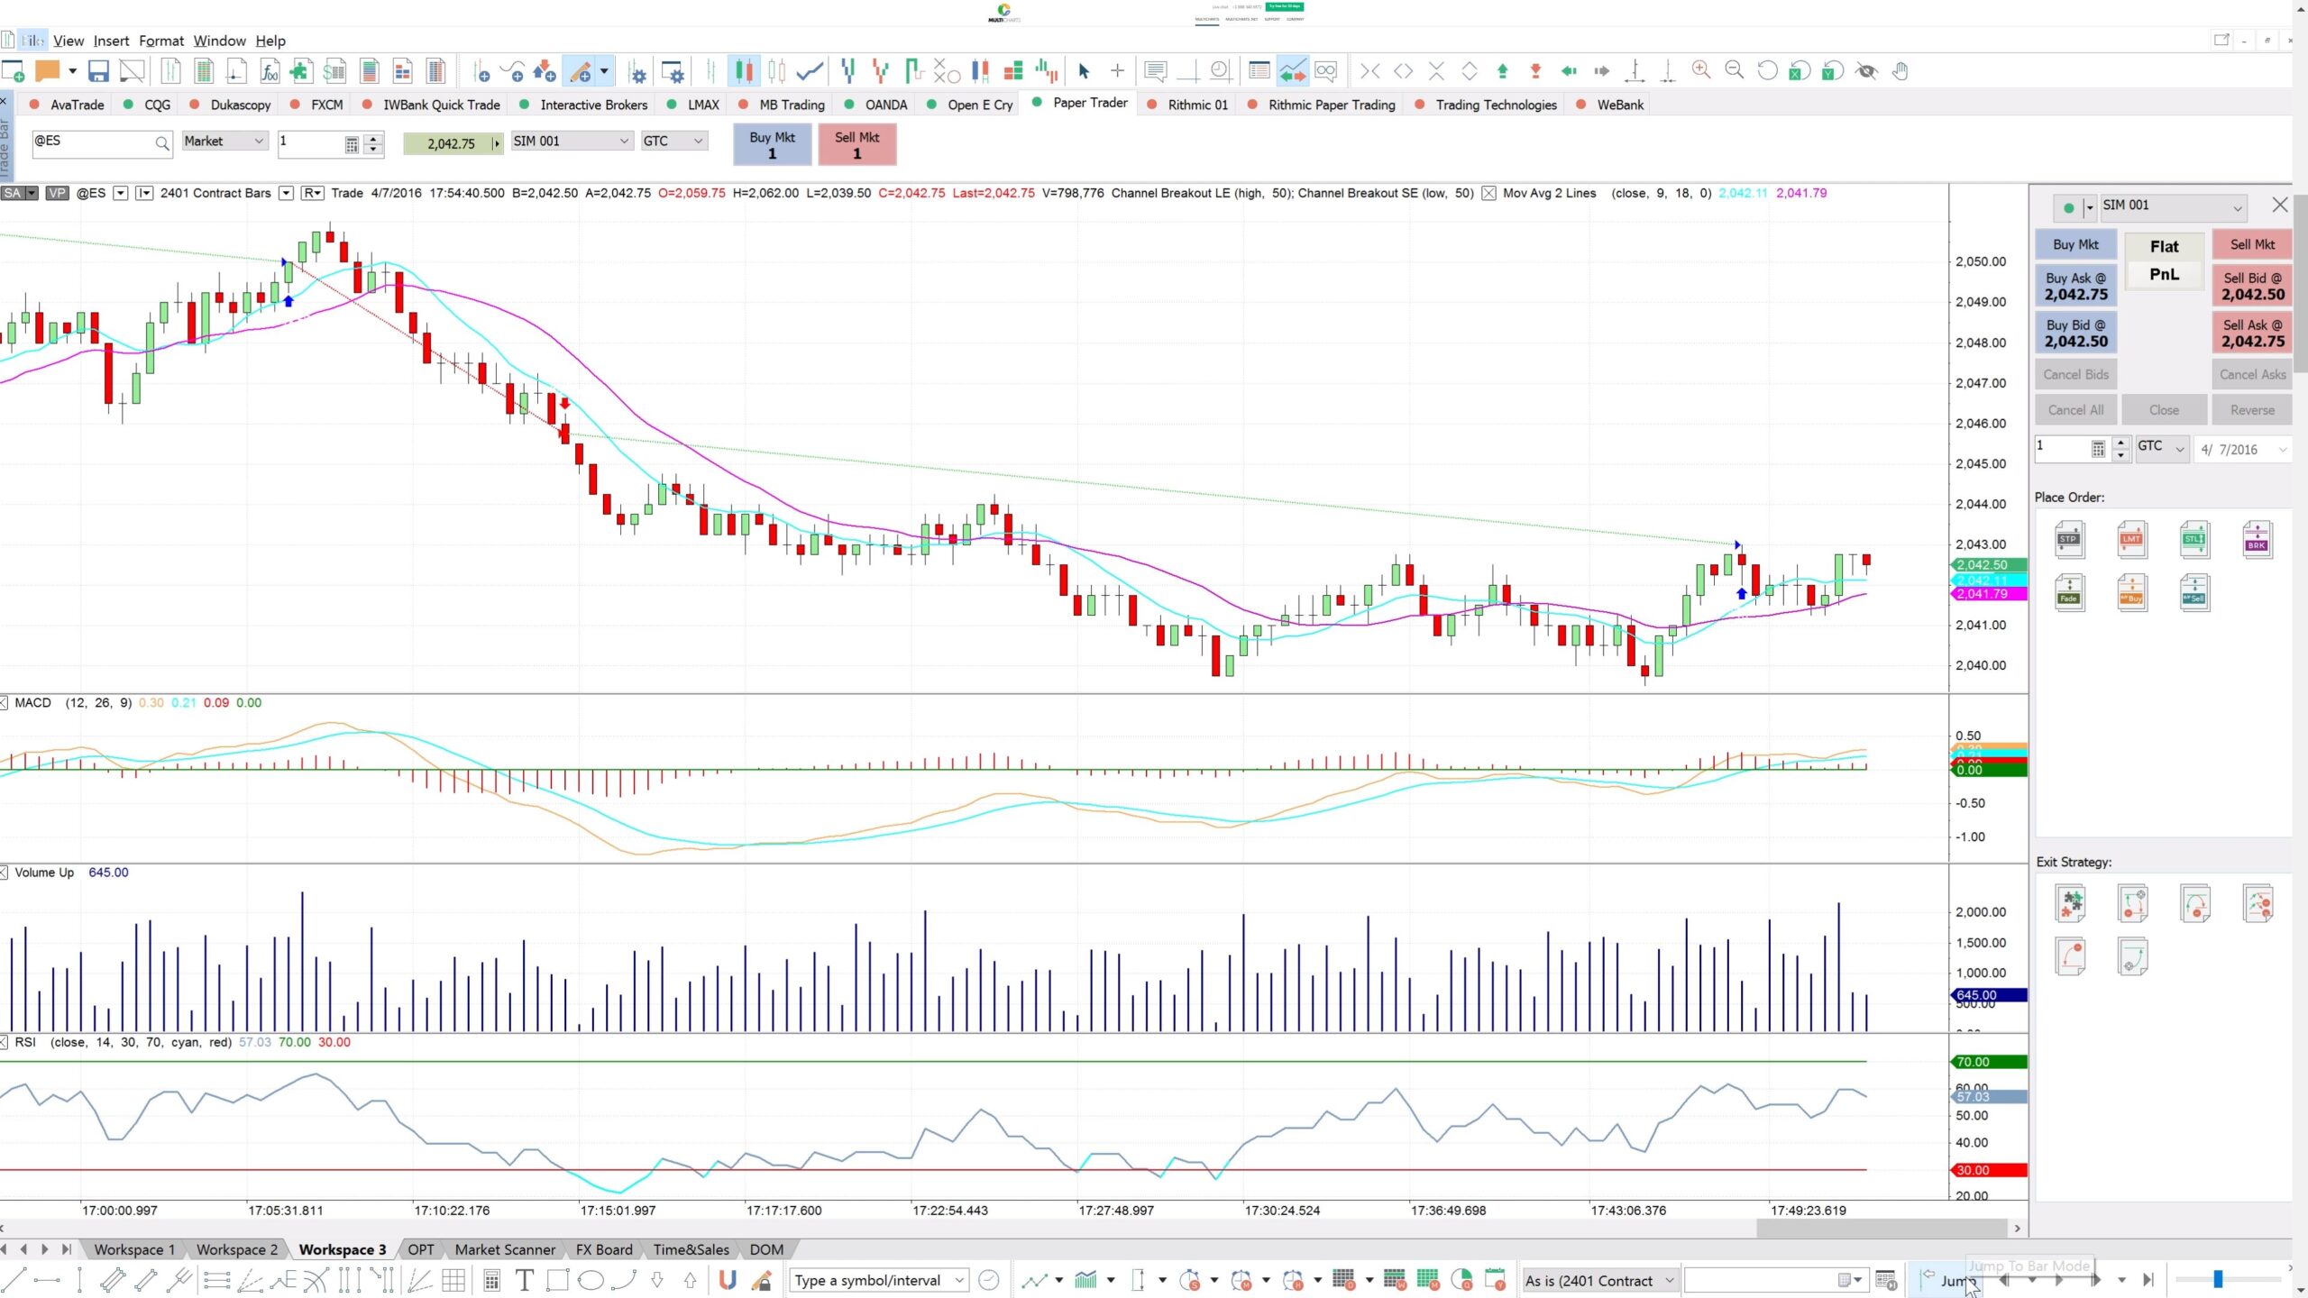
Task: Select the candlestick chart style icon
Action: click(x=743, y=70)
